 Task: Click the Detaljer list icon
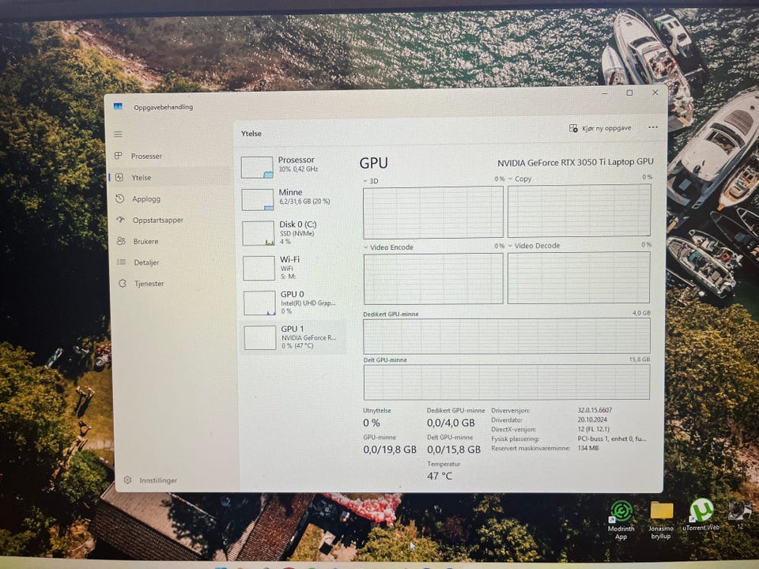(x=122, y=262)
